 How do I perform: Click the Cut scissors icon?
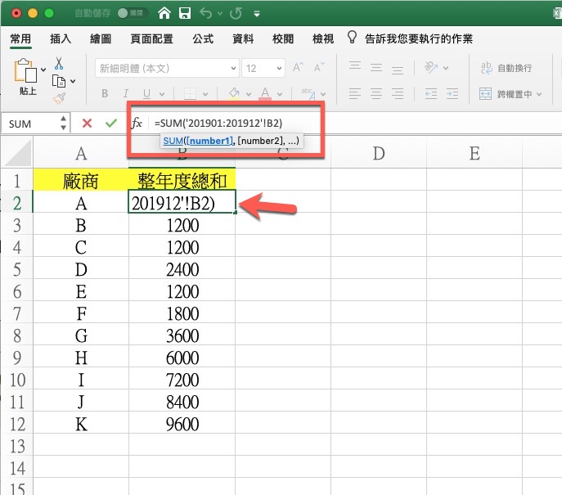pyautogui.click(x=59, y=63)
